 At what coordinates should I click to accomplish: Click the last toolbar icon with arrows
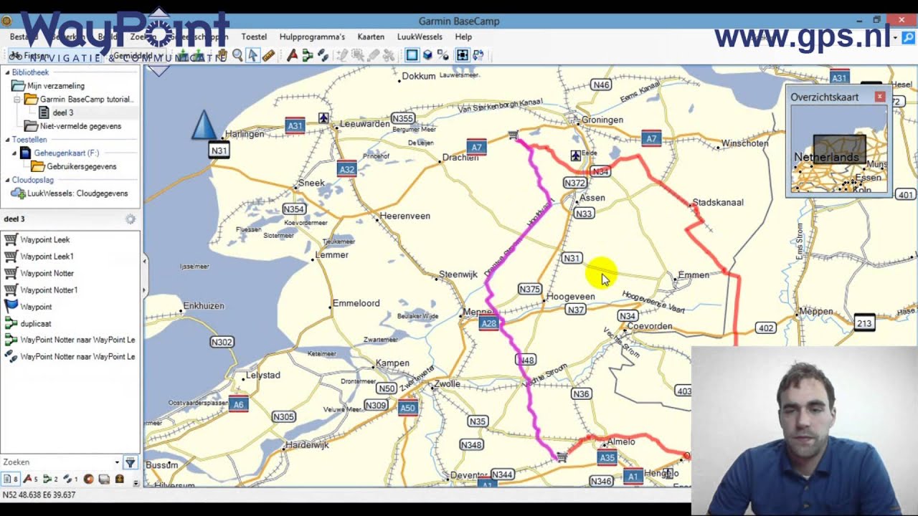pos(478,55)
